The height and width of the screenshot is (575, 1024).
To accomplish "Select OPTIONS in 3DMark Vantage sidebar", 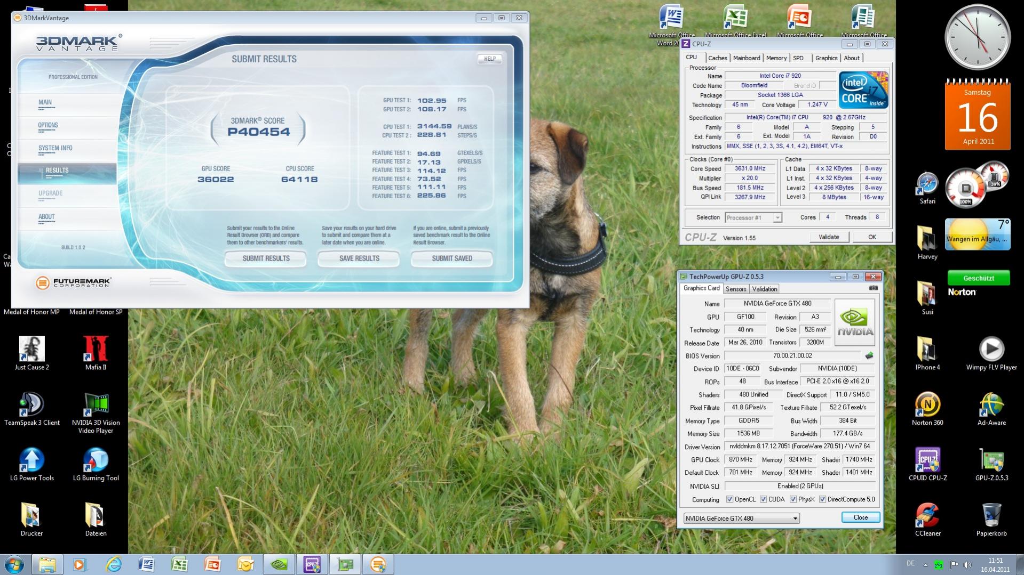I will pos(48,125).
